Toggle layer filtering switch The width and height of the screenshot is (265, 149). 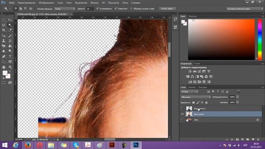tap(238, 91)
